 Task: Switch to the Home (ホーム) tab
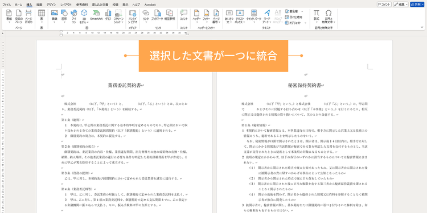click(19, 5)
